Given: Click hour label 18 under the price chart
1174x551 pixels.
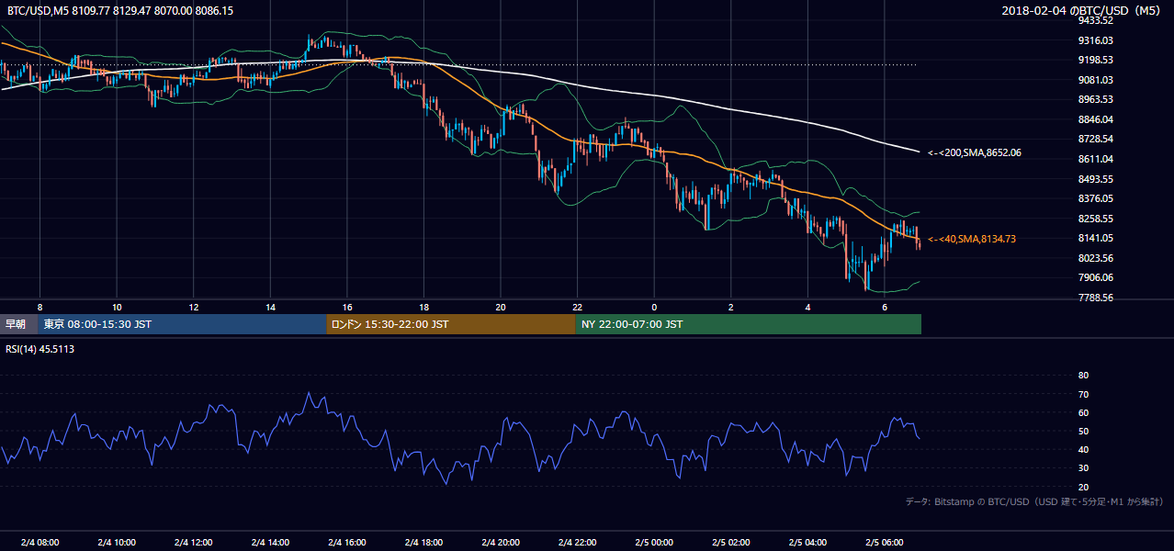Looking at the screenshot, I should [423, 307].
